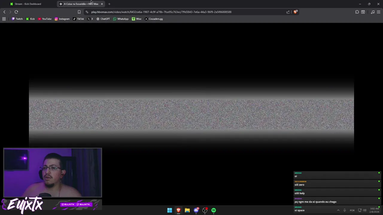The width and height of the screenshot is (383, 215).
Task: Open Discord from the taskbar
Action: pos(196,210)
